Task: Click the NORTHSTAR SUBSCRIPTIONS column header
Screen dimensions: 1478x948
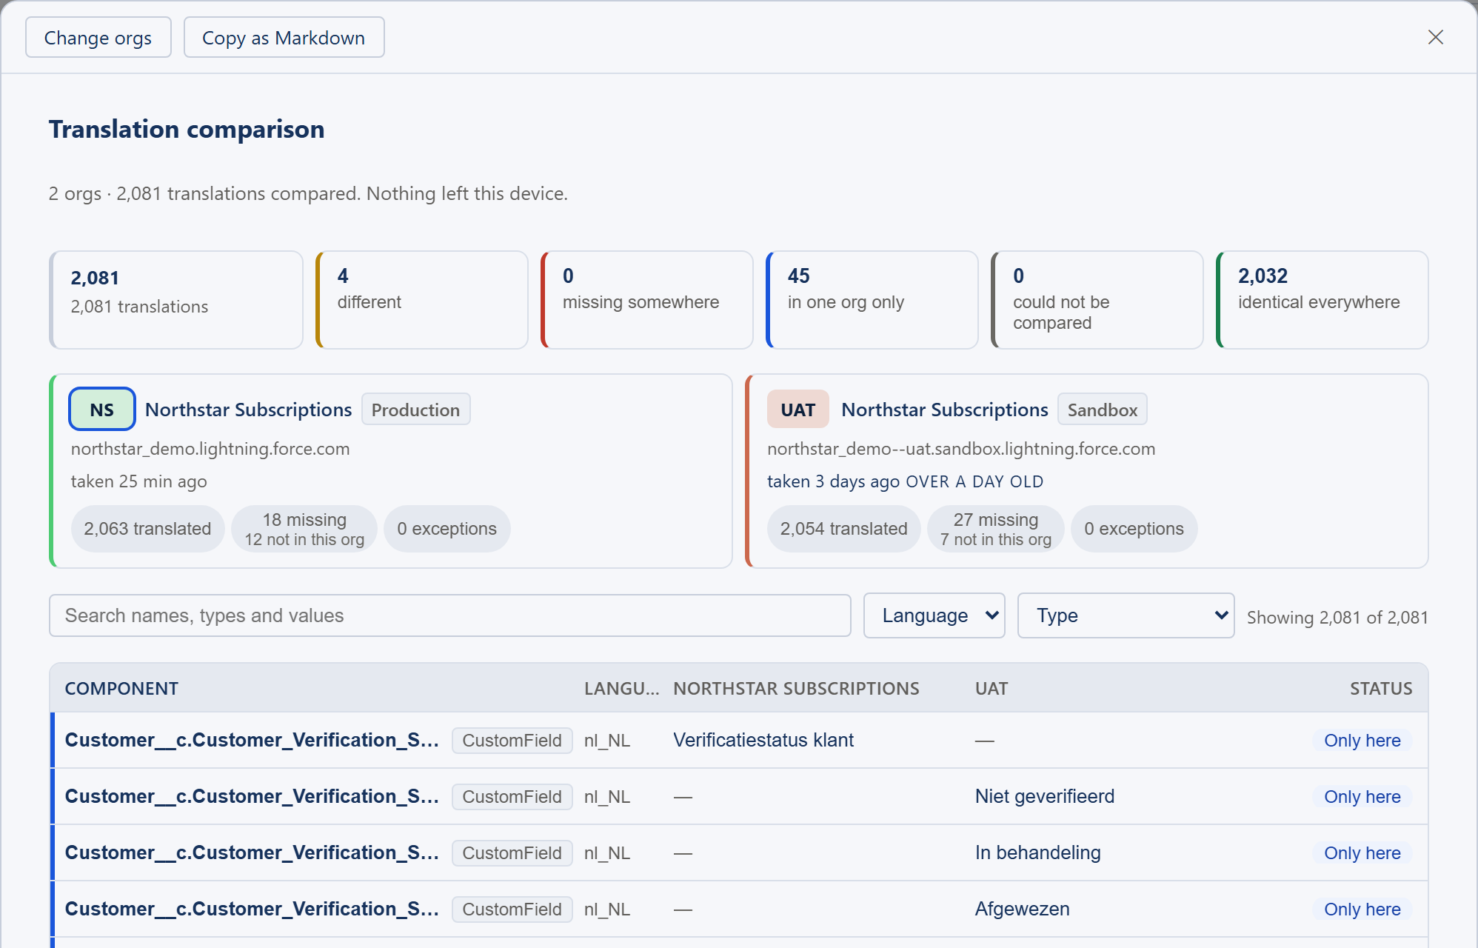Action: [x=796, y=688]
